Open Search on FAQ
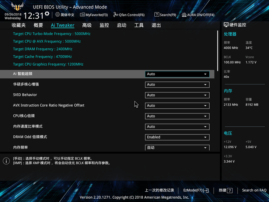This screenshot has height=202, width=269. click(254, 190)
